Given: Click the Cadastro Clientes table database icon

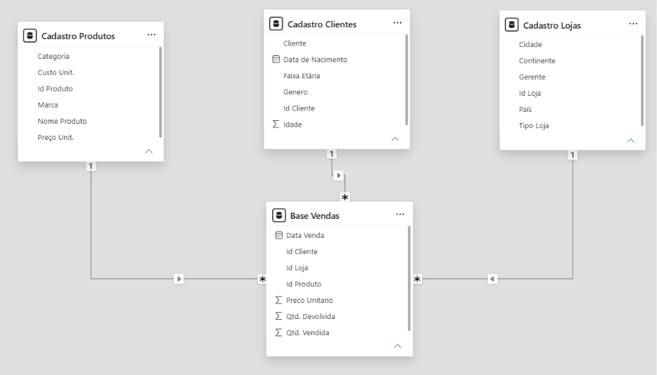Looking at the screenshot, I should [x=276, y=24].
